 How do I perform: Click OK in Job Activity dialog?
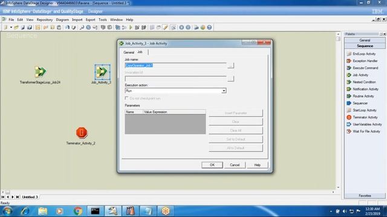212,165
